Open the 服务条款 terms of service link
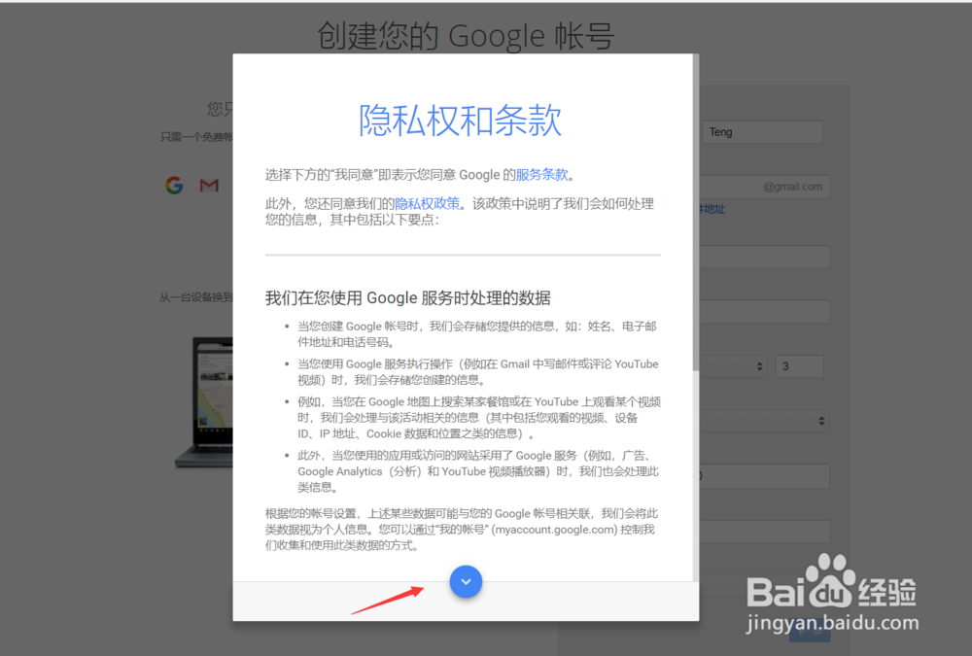This screenshot has height=656, width=972. [541, 175]
